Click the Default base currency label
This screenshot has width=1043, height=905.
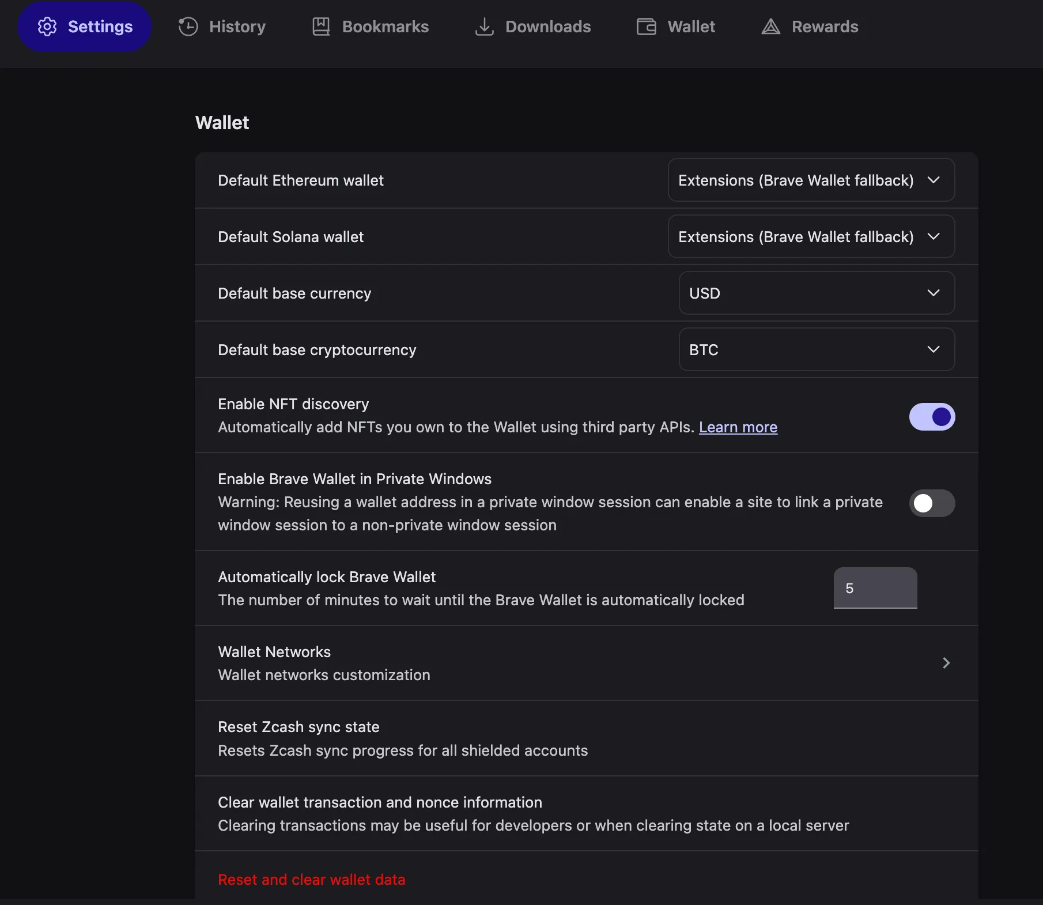(x=294, y=293)
